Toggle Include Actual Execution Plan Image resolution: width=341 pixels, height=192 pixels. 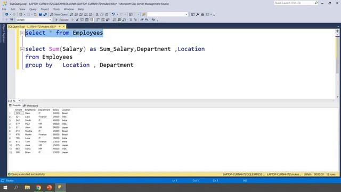pyautogui.click(x=98, y=20)
